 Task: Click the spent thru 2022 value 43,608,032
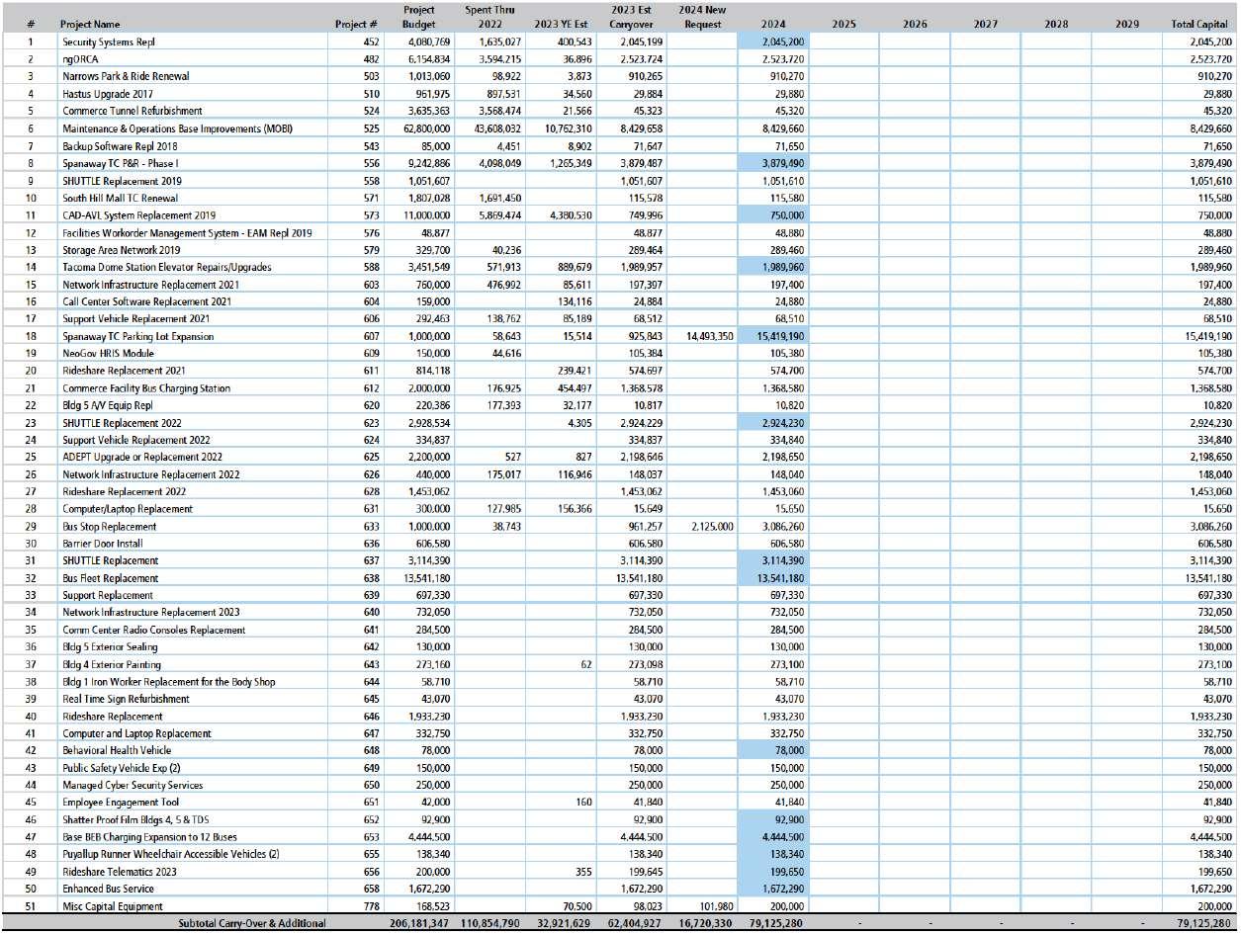tap(498, 128)
